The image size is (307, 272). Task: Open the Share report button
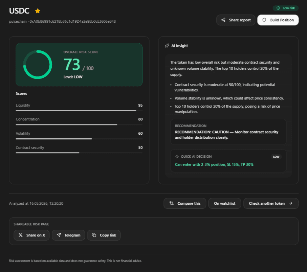(x=236, y=20)
